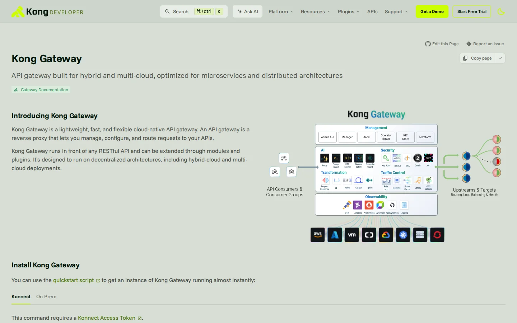Screen dimensions: 517x323
Task: Click the OAS Validate icon
Action: pyautogui.click(x=429, y=181)
